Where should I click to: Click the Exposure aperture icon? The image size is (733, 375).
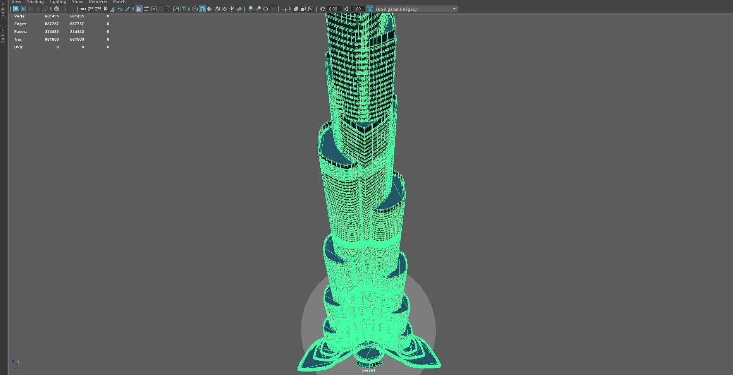tap(322, 9)
